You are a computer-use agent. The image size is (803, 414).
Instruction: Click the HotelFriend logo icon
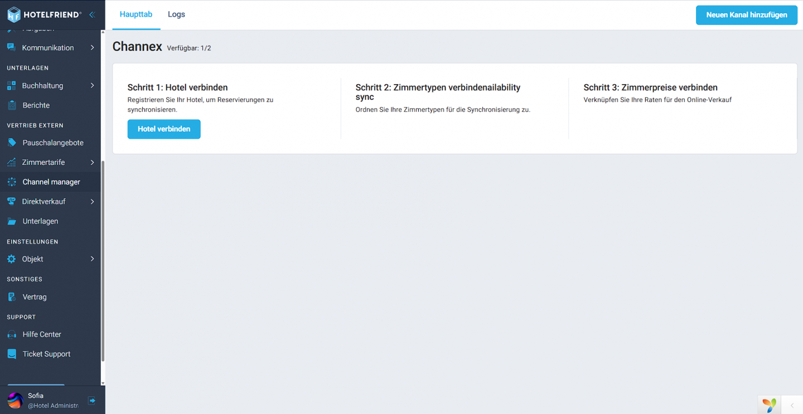pyautogui.click(x=14, y=14)
